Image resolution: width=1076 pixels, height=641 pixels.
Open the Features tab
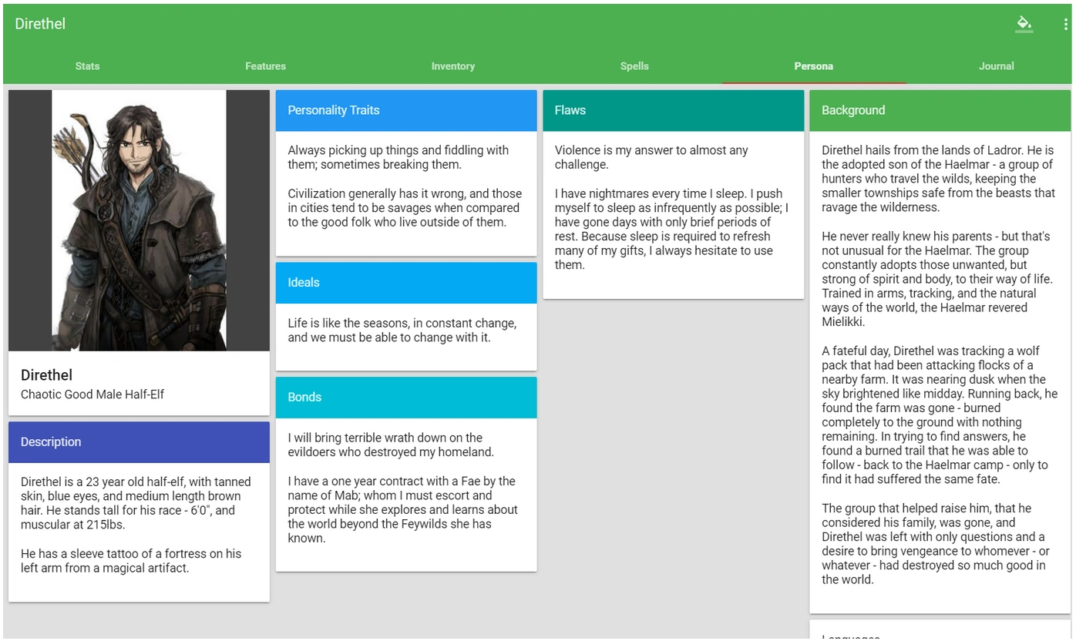[x=266, y=66]
